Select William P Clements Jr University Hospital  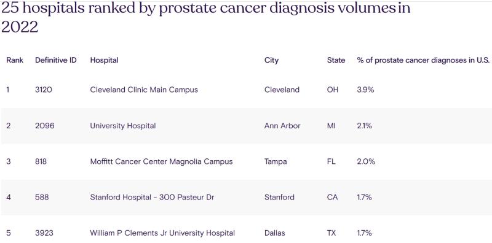(x=162, y=233)
